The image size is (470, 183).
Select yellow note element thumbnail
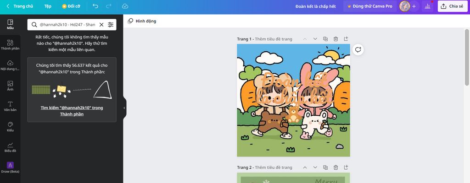click(62, 90)
